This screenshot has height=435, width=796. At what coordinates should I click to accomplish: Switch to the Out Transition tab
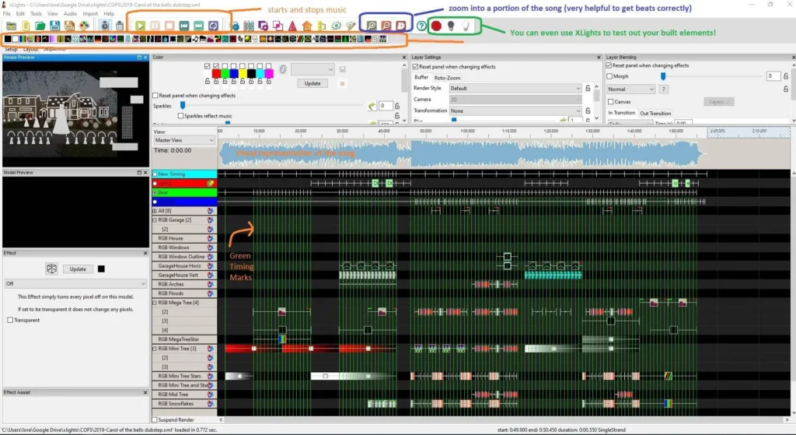655,114
